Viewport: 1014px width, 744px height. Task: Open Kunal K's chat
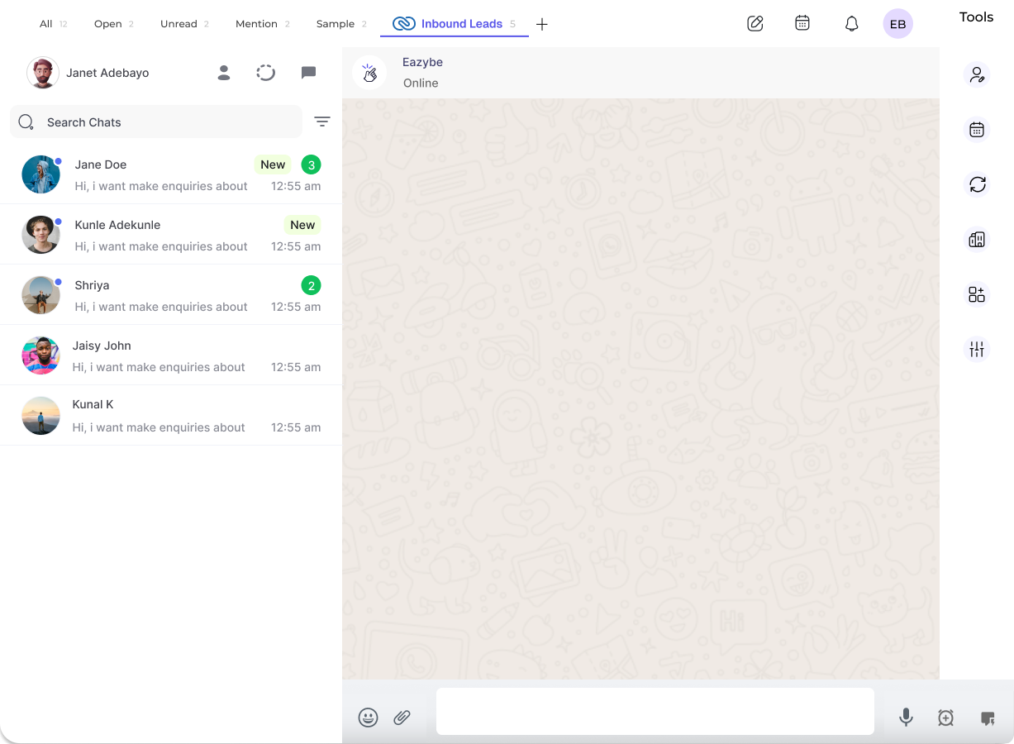tap(171, 416)
